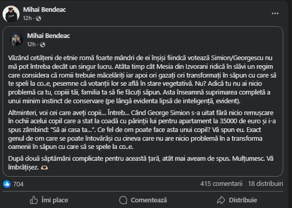Click the globe audience icon on the outer post

[39, 18]
